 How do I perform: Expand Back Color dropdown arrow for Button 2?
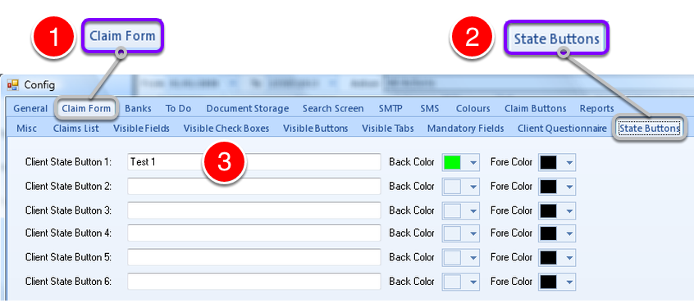(x=473, y=188)
